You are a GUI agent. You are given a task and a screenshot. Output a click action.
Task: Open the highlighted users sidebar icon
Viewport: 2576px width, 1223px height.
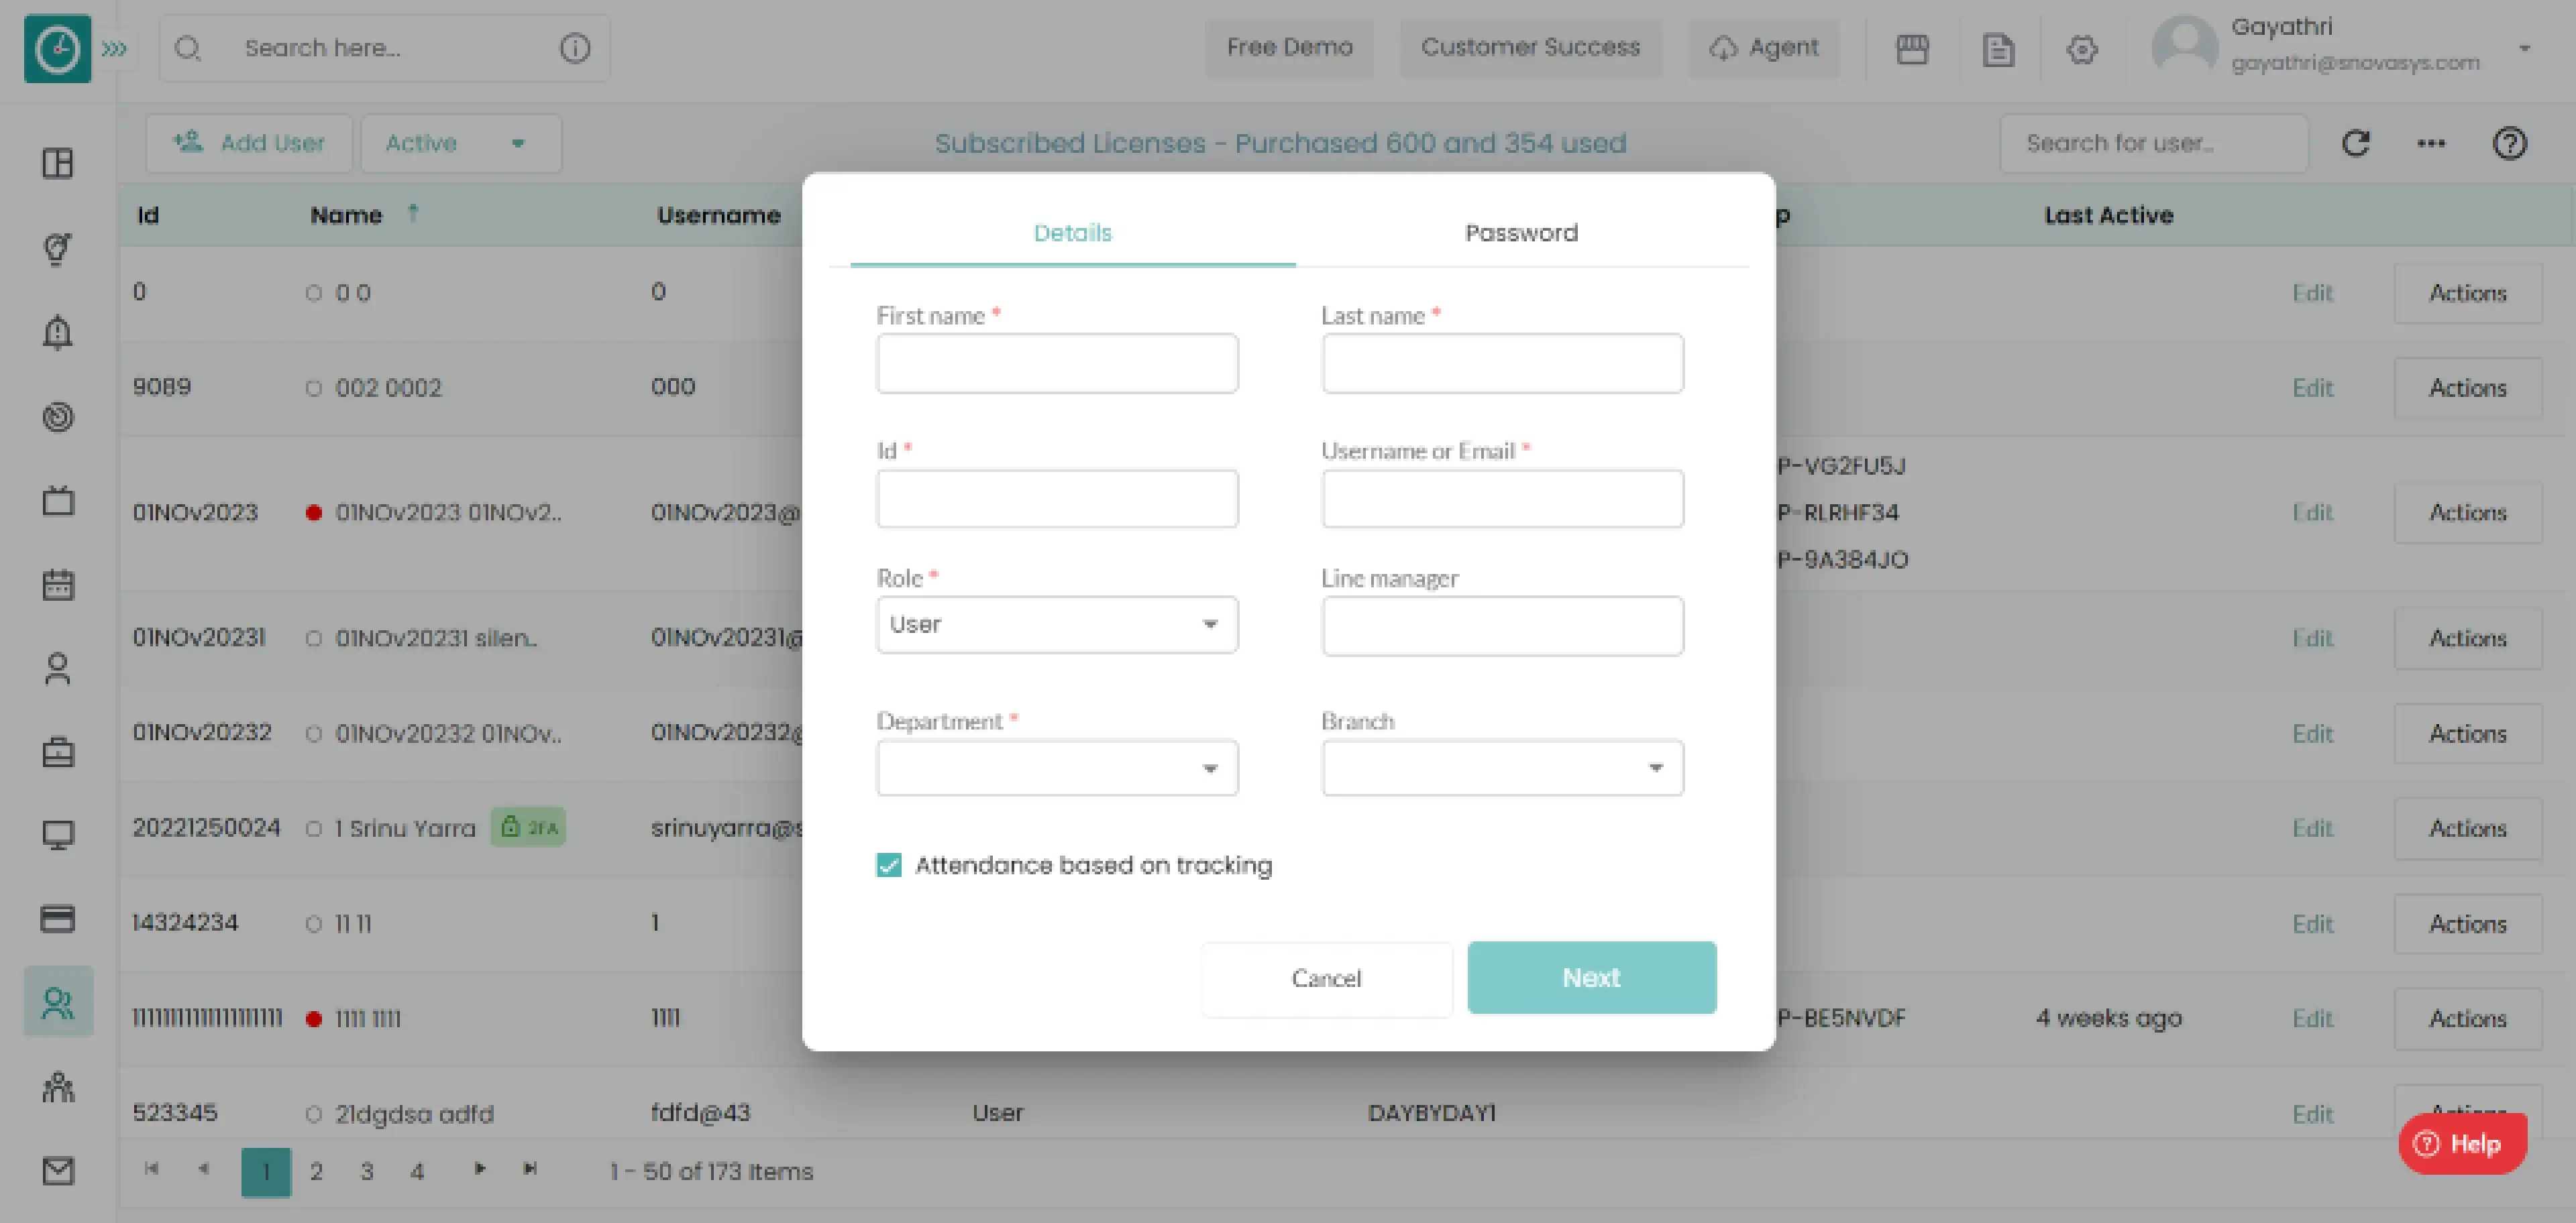(x=58, y=1002)
